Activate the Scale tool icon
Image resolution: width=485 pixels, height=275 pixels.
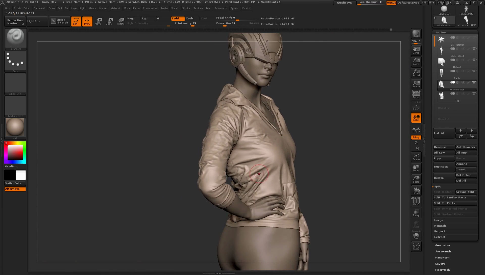point(109,21)
